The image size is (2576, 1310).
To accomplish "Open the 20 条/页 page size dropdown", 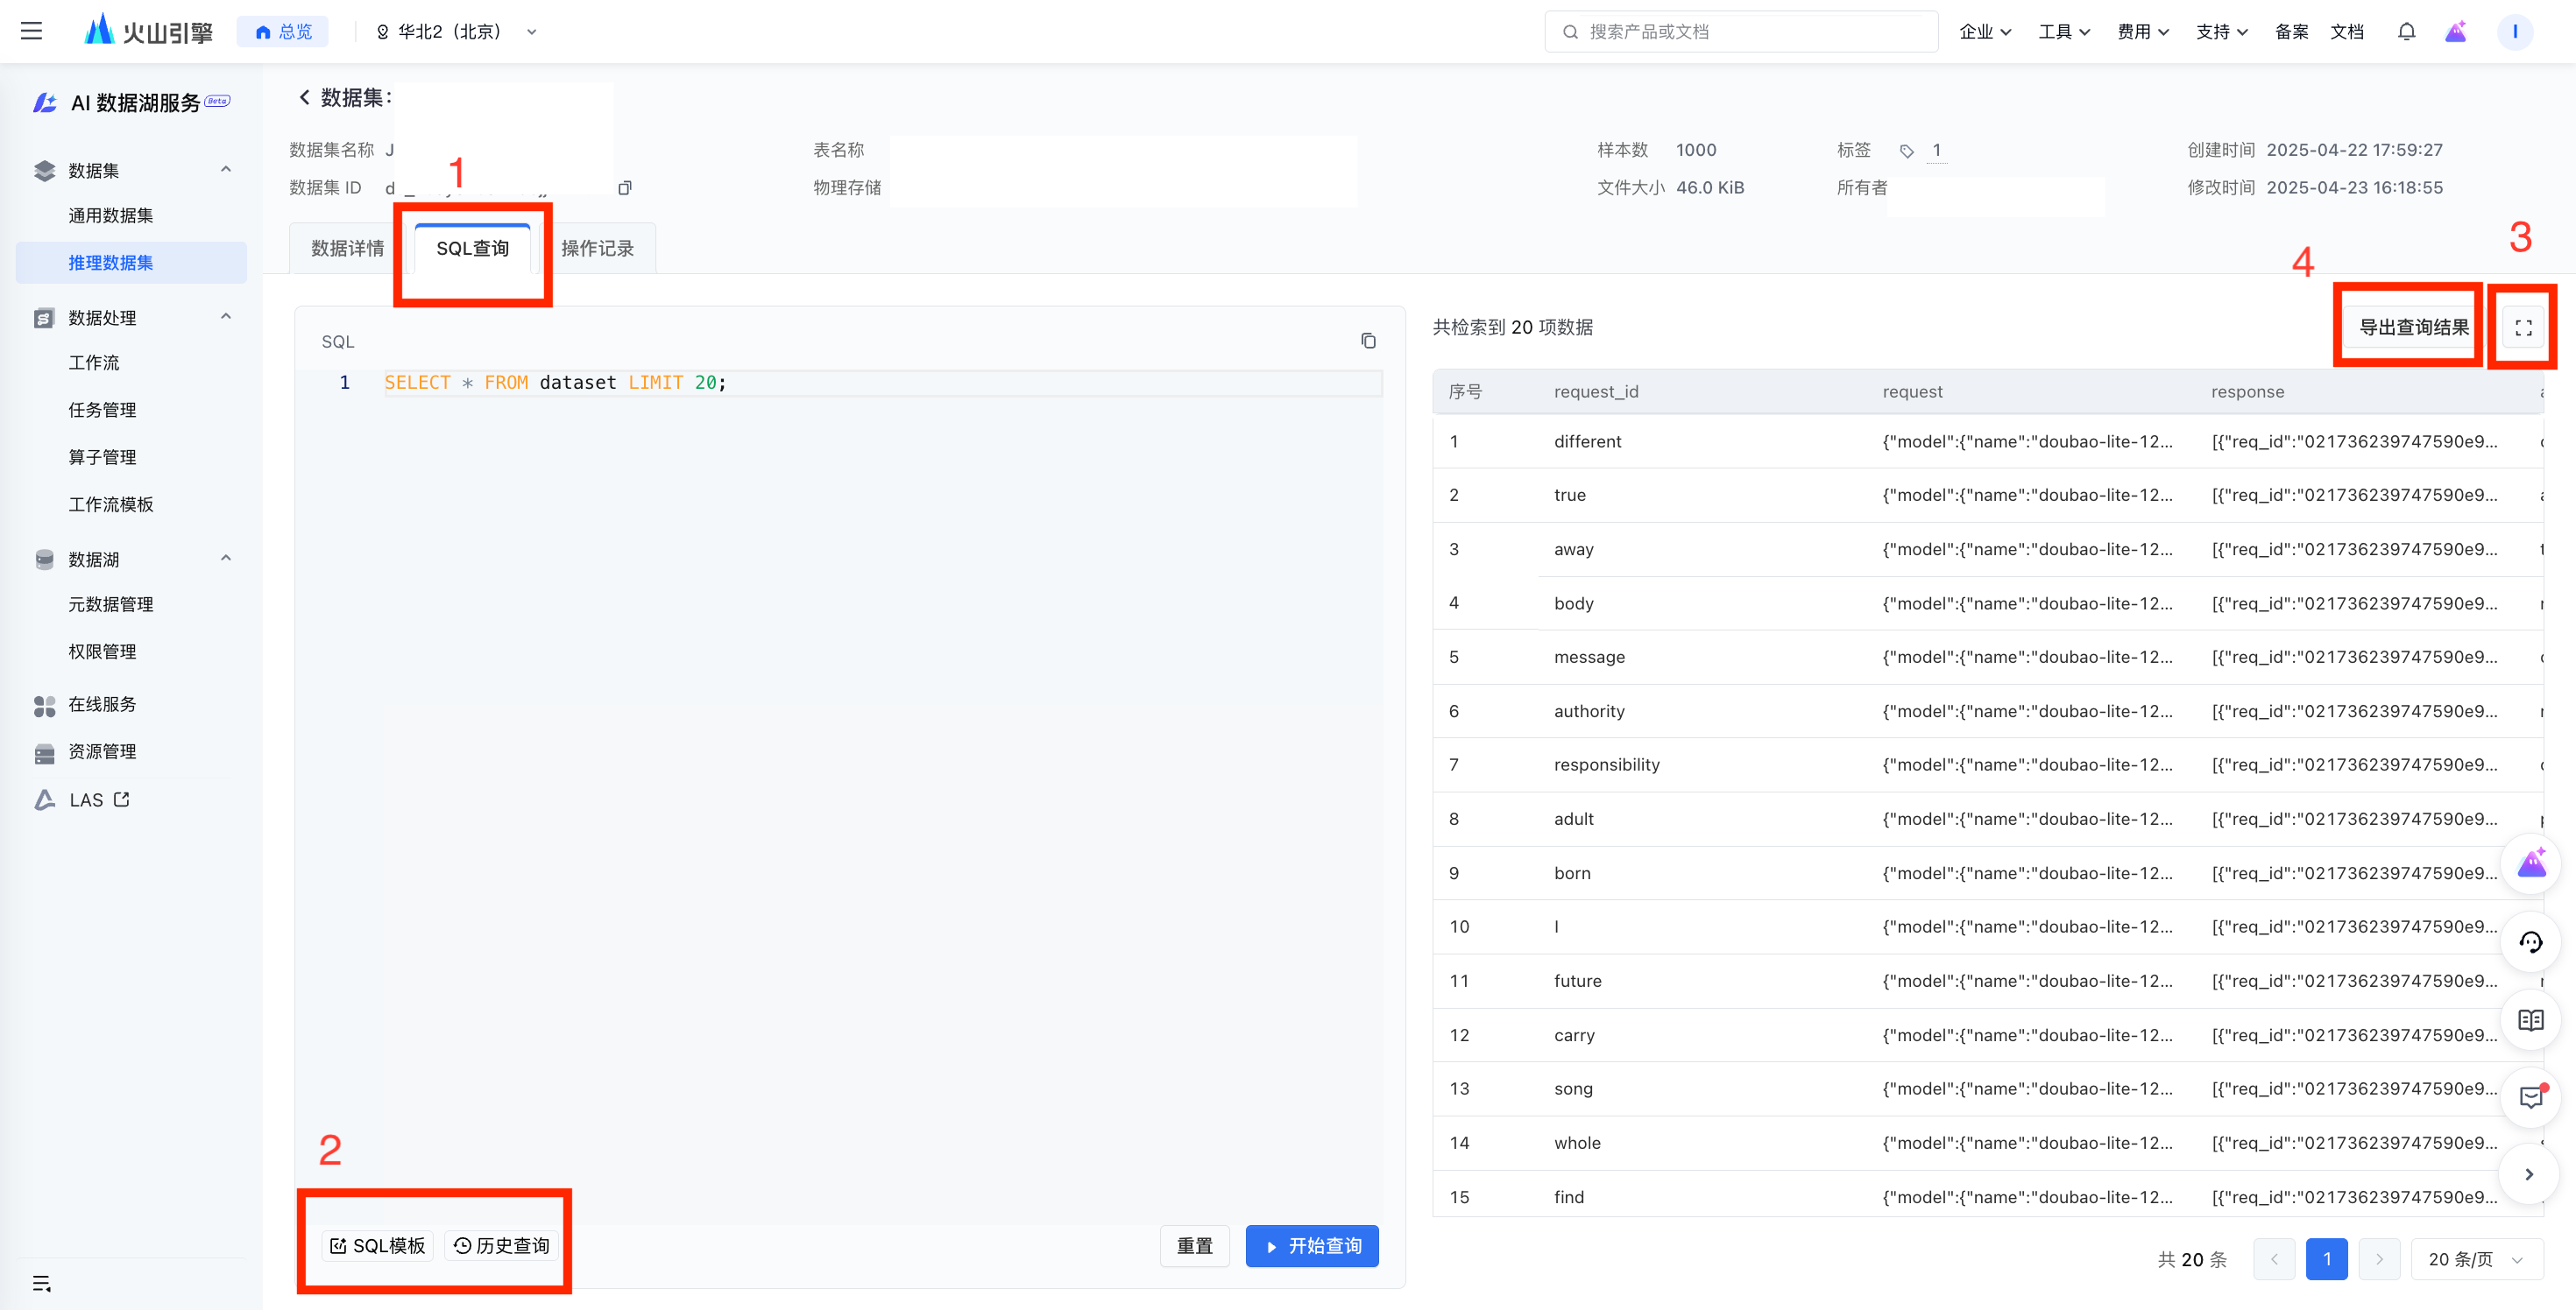I will point(2476,1259).
